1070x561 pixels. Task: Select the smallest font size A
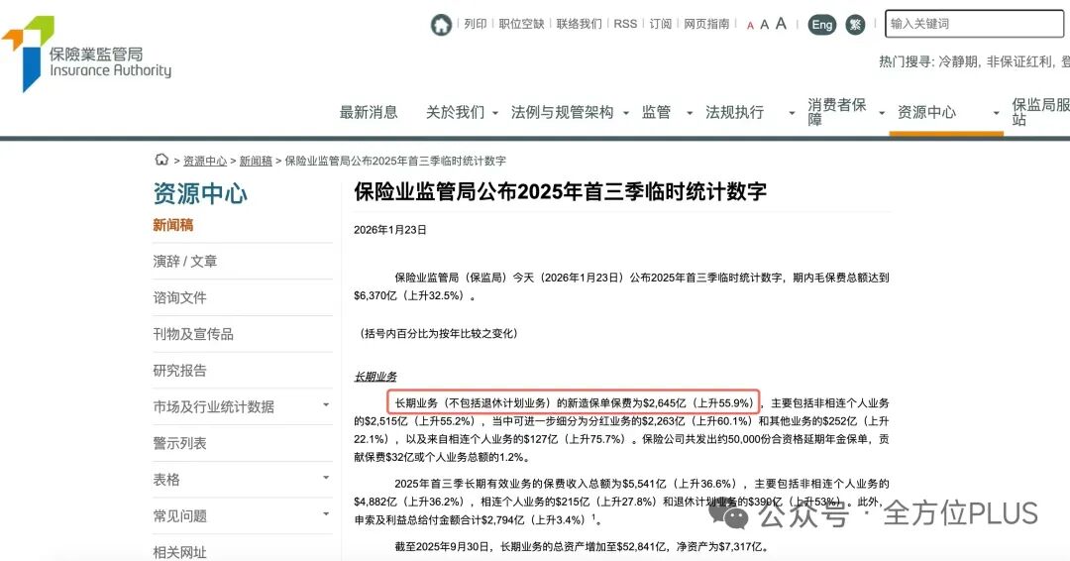[750, 26]
